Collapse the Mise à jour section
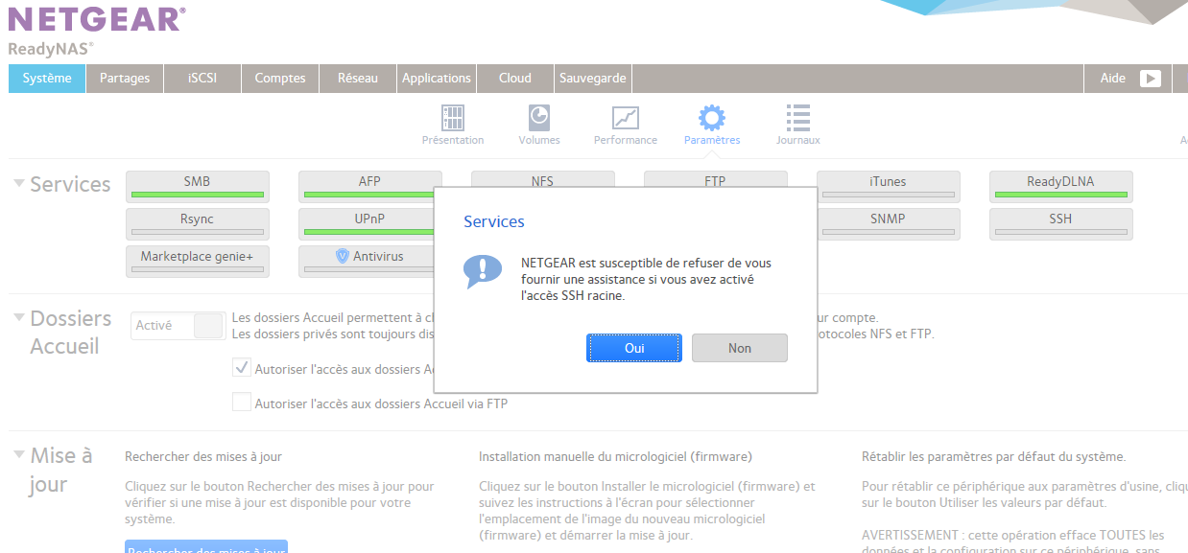 19,453
